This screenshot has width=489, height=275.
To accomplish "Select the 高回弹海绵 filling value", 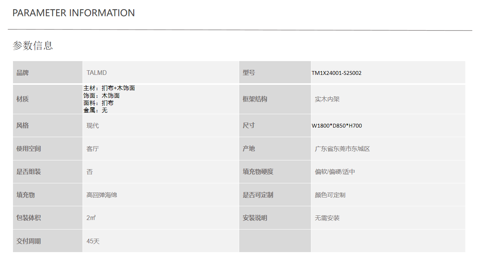I will (x=102, y=195).
